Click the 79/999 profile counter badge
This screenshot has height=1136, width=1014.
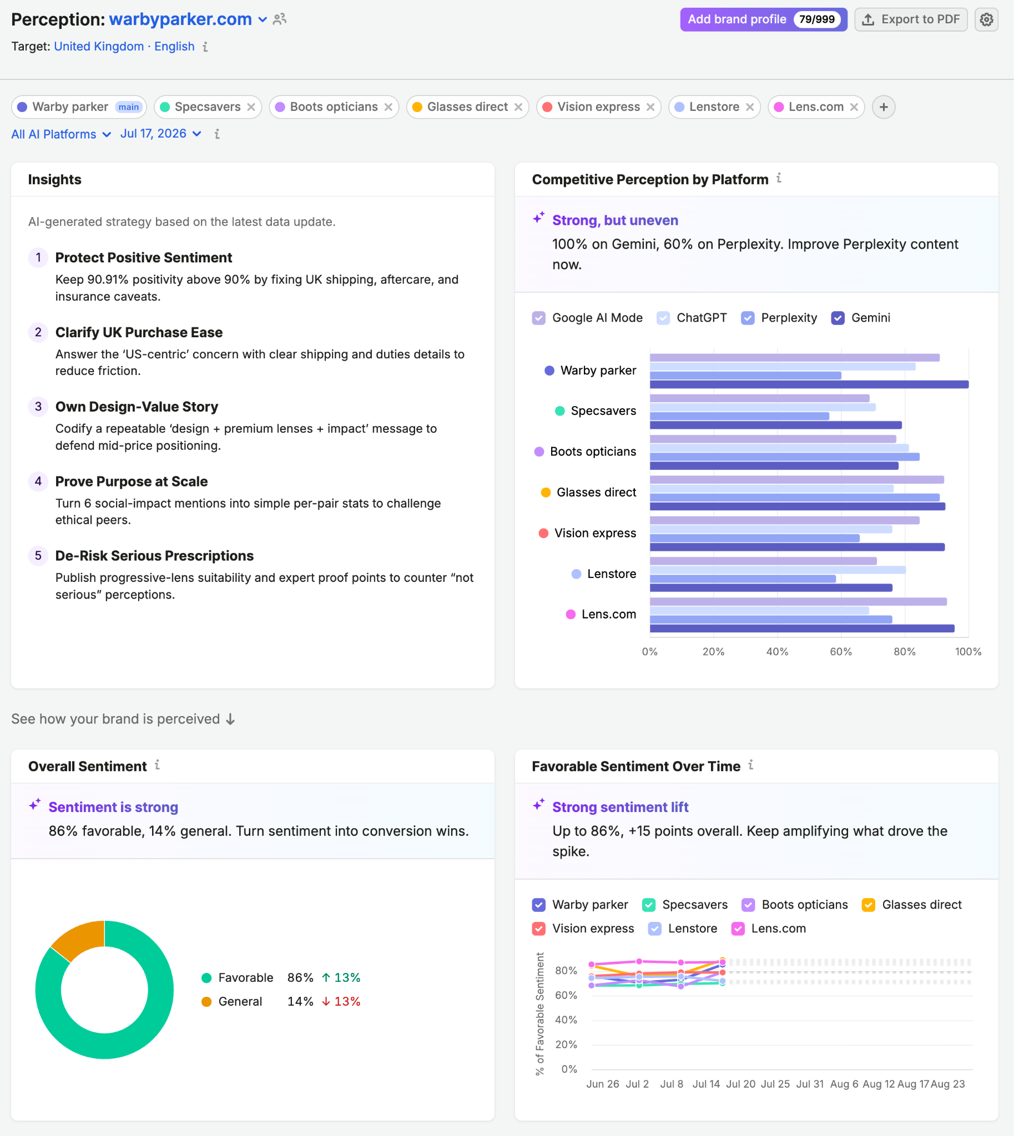(817, 19)
